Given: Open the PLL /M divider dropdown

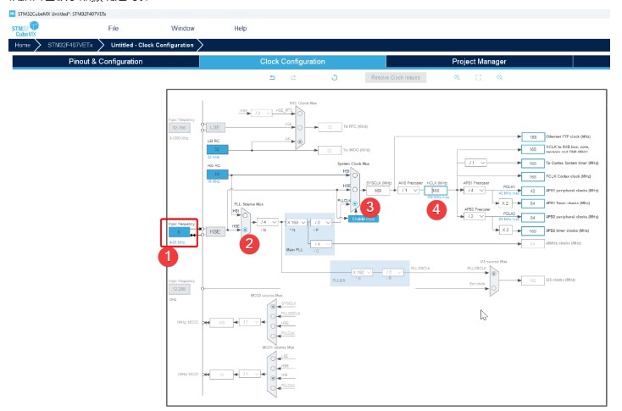Looking at the screenshot, I should [268, 222].
